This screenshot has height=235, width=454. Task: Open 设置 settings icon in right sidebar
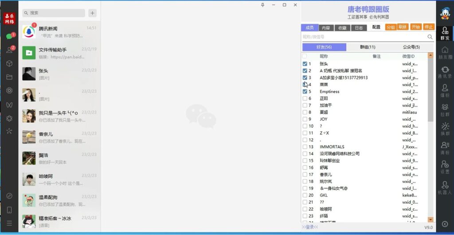pos(445,167)
